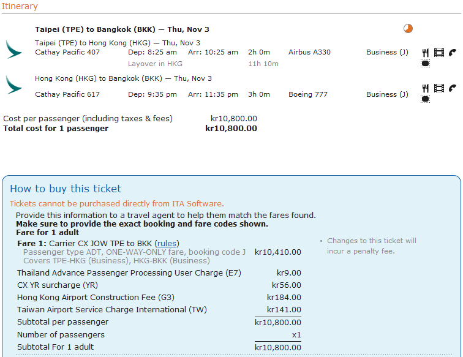463x357 pixels.
Task: Click the film icon for Cathay Pacific 617
Action: coord(439,88)
